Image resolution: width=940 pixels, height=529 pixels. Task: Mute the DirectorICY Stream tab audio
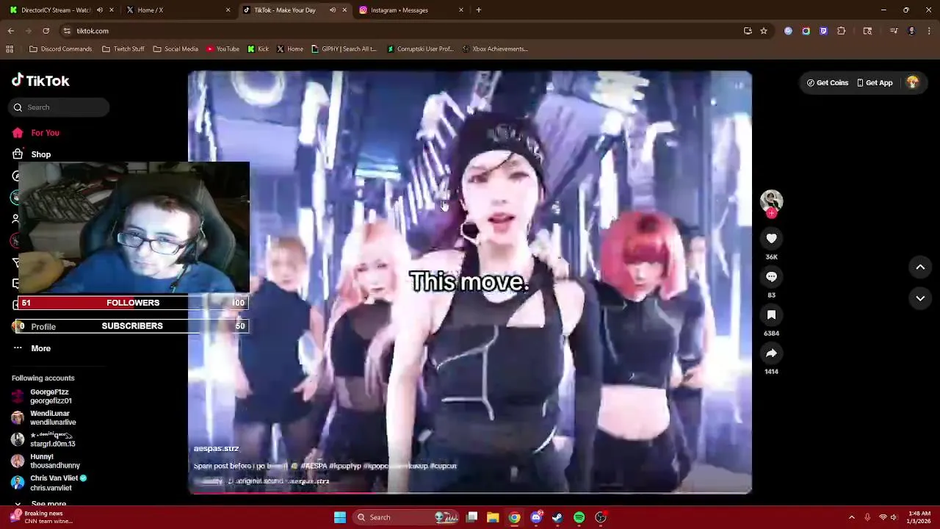coord(100,10)
